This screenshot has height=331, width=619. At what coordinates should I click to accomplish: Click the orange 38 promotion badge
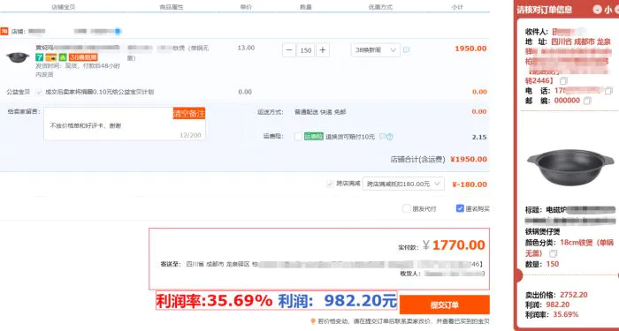click(83, 57)
